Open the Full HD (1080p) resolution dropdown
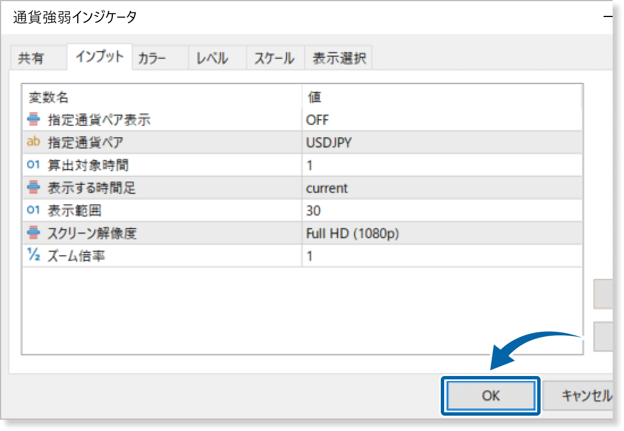The width and height of the screenshot is (624, 431). (x=442, y=233)
